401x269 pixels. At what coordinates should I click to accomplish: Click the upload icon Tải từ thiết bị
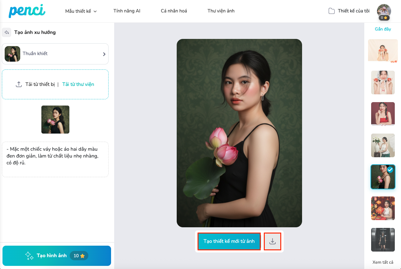(x=19, y=84)
